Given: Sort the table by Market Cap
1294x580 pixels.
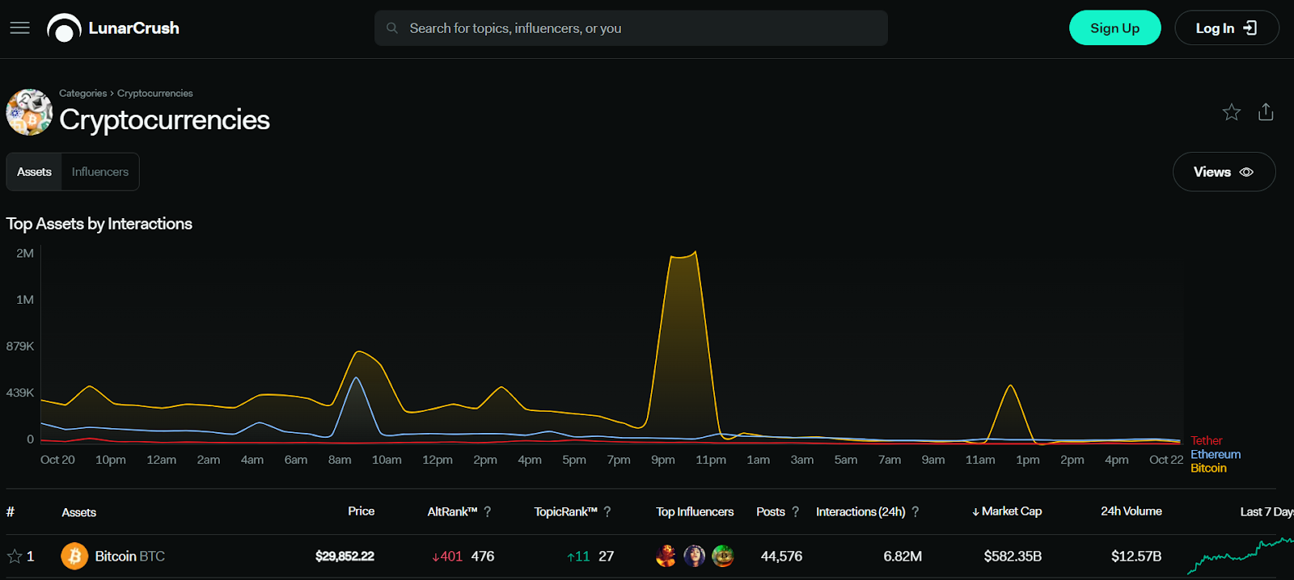Looking at the screenshot, I should 1007,511.
